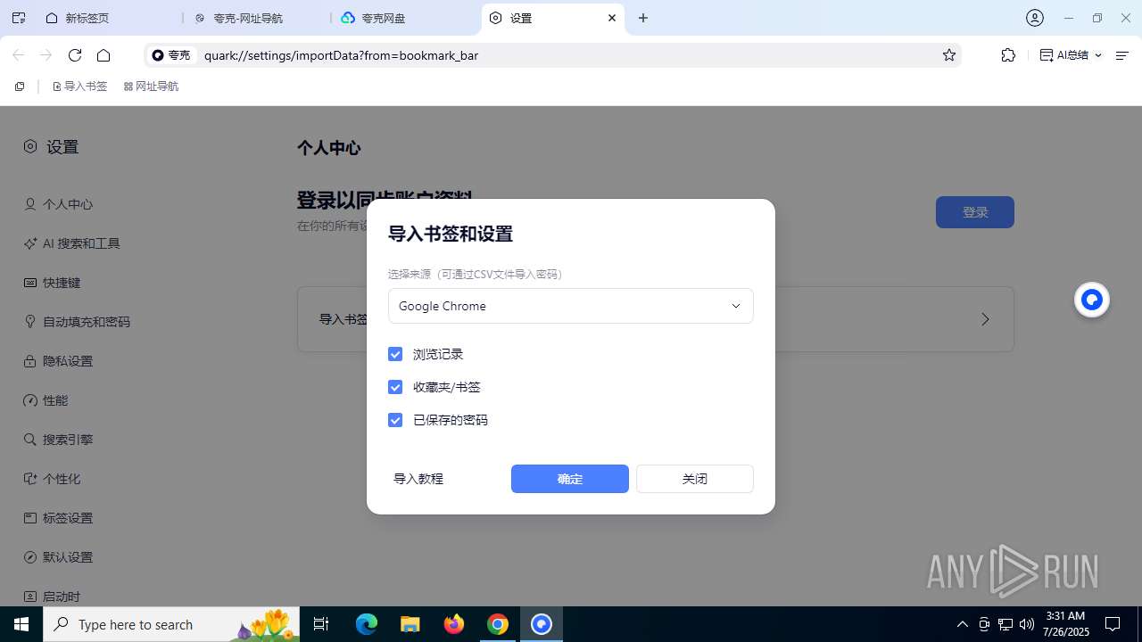Click the bookmark bar copy icon
The height and width of the screenshot is (642, 1142).
20,86
